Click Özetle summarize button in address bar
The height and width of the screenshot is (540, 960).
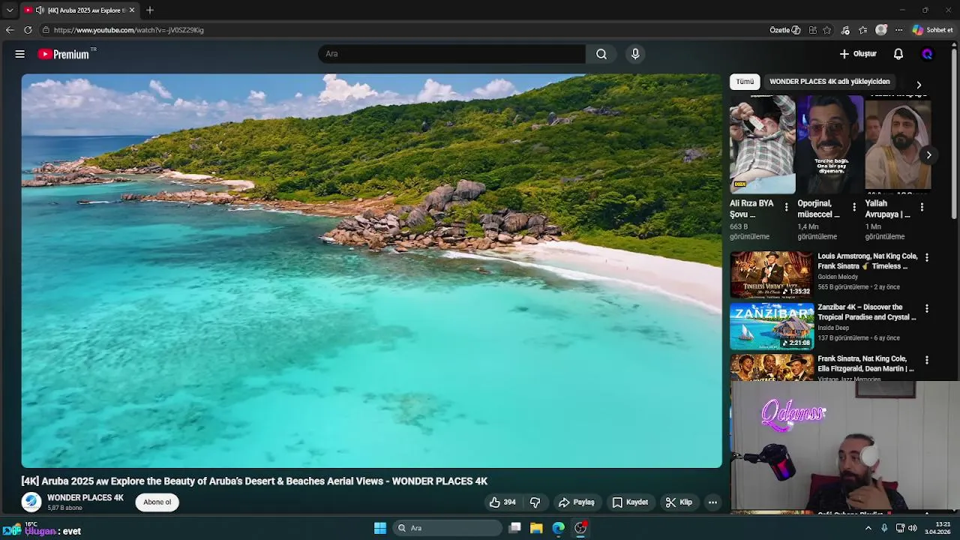pyautogui.click(x=785, y=30)
